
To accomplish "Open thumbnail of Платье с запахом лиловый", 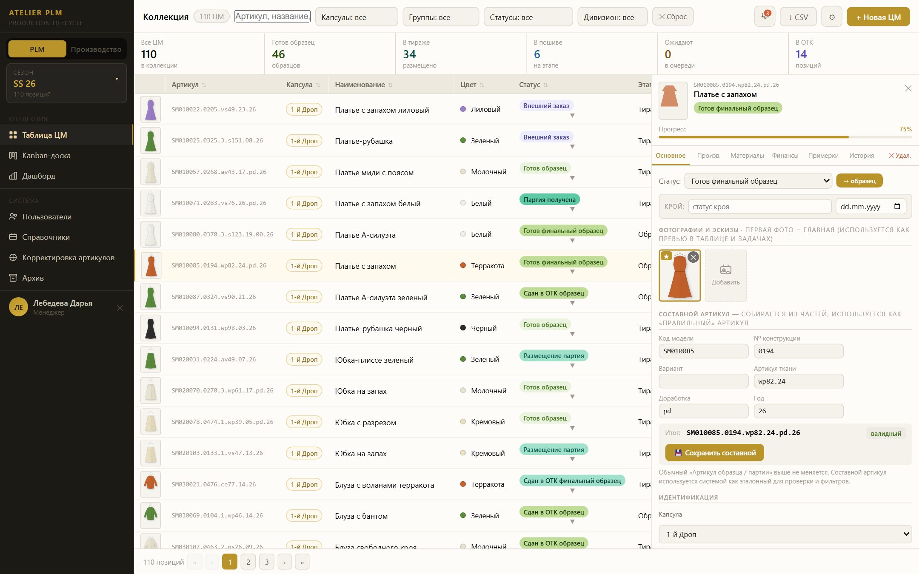I will click(x=151, y=109).
